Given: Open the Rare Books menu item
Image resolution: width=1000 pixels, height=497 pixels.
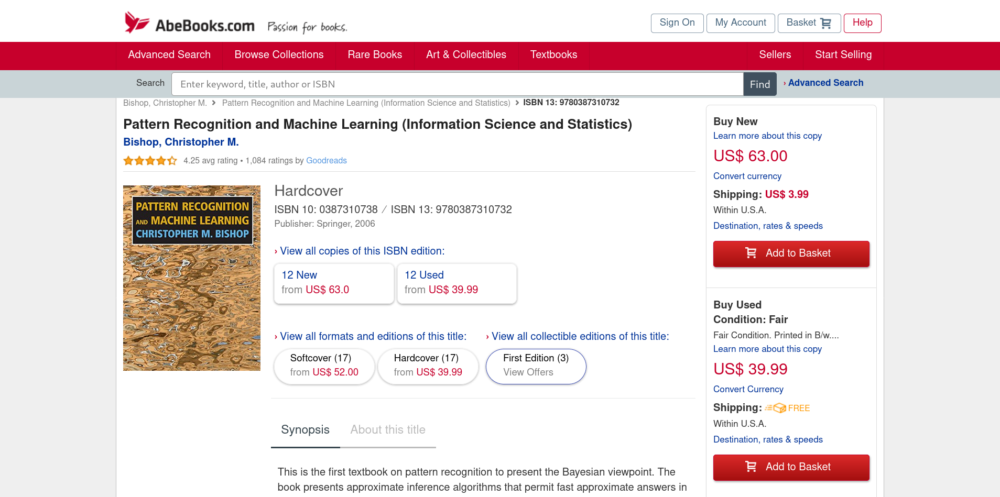Looking at the screenshot, I should pyautogui.click(x=375, y=55).
